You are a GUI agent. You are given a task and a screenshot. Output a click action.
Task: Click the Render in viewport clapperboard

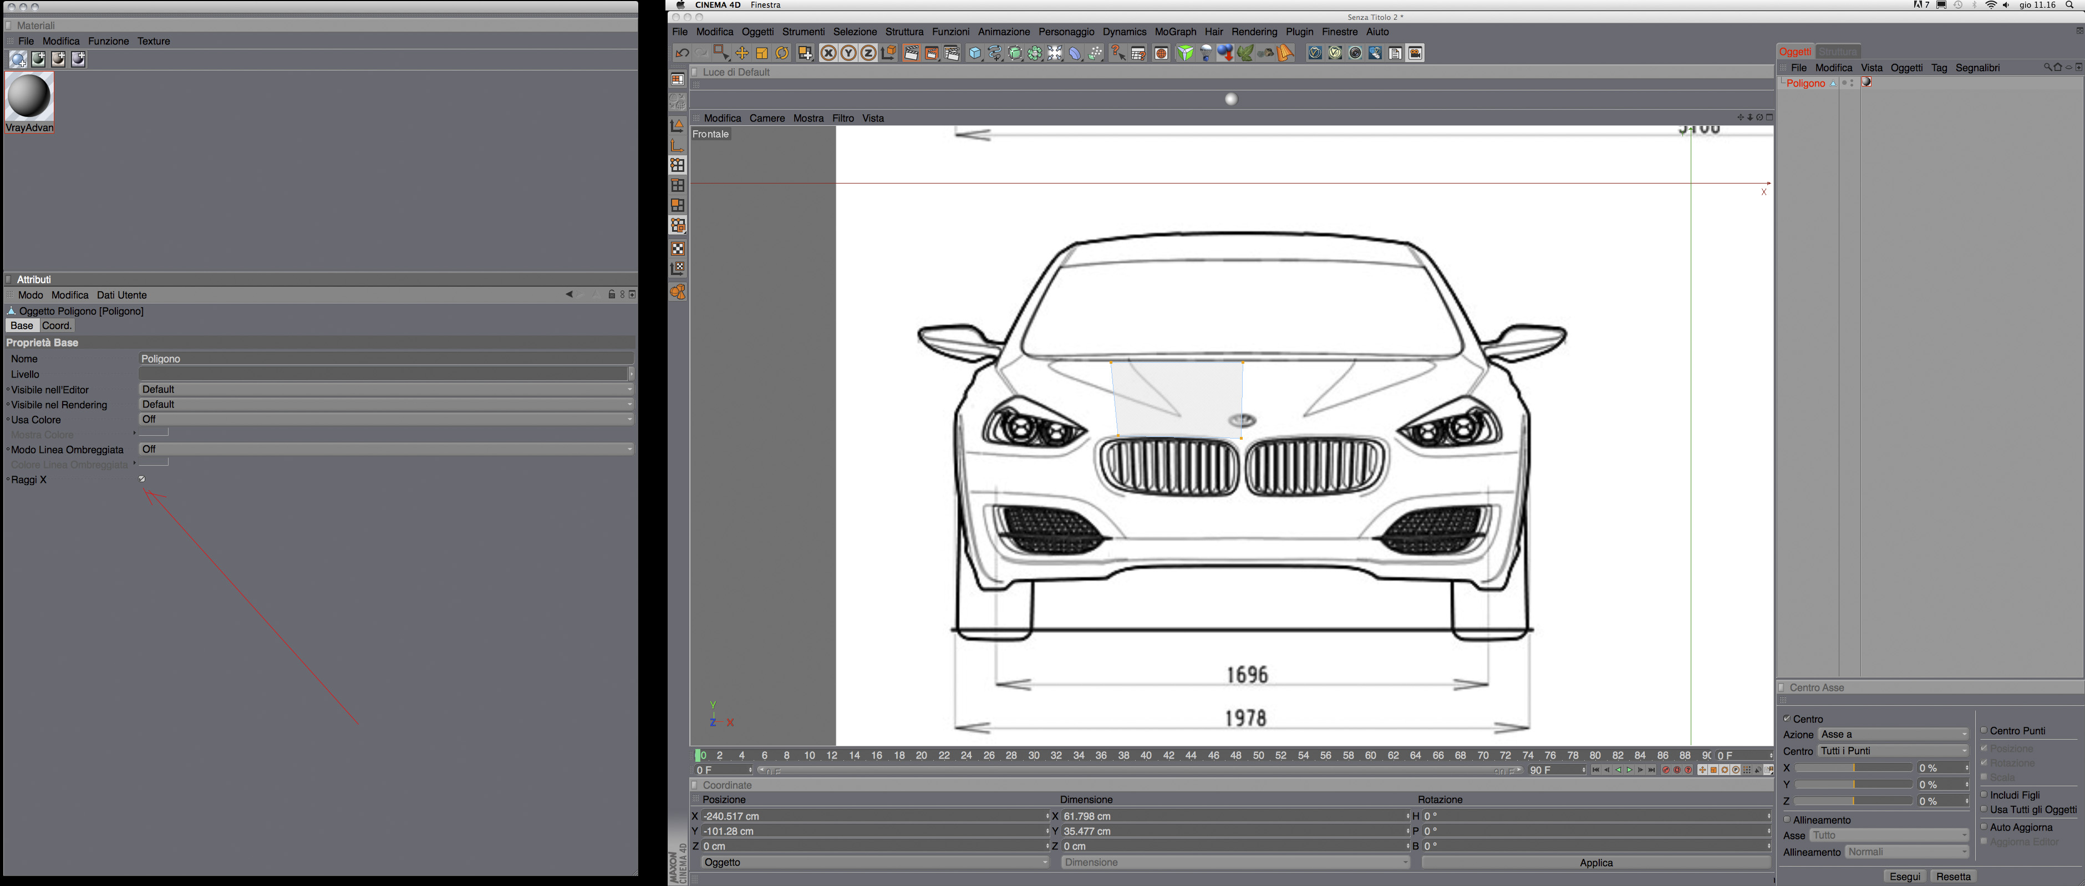(912, 53)
